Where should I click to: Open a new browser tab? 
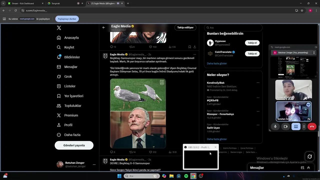coord(128,3)
